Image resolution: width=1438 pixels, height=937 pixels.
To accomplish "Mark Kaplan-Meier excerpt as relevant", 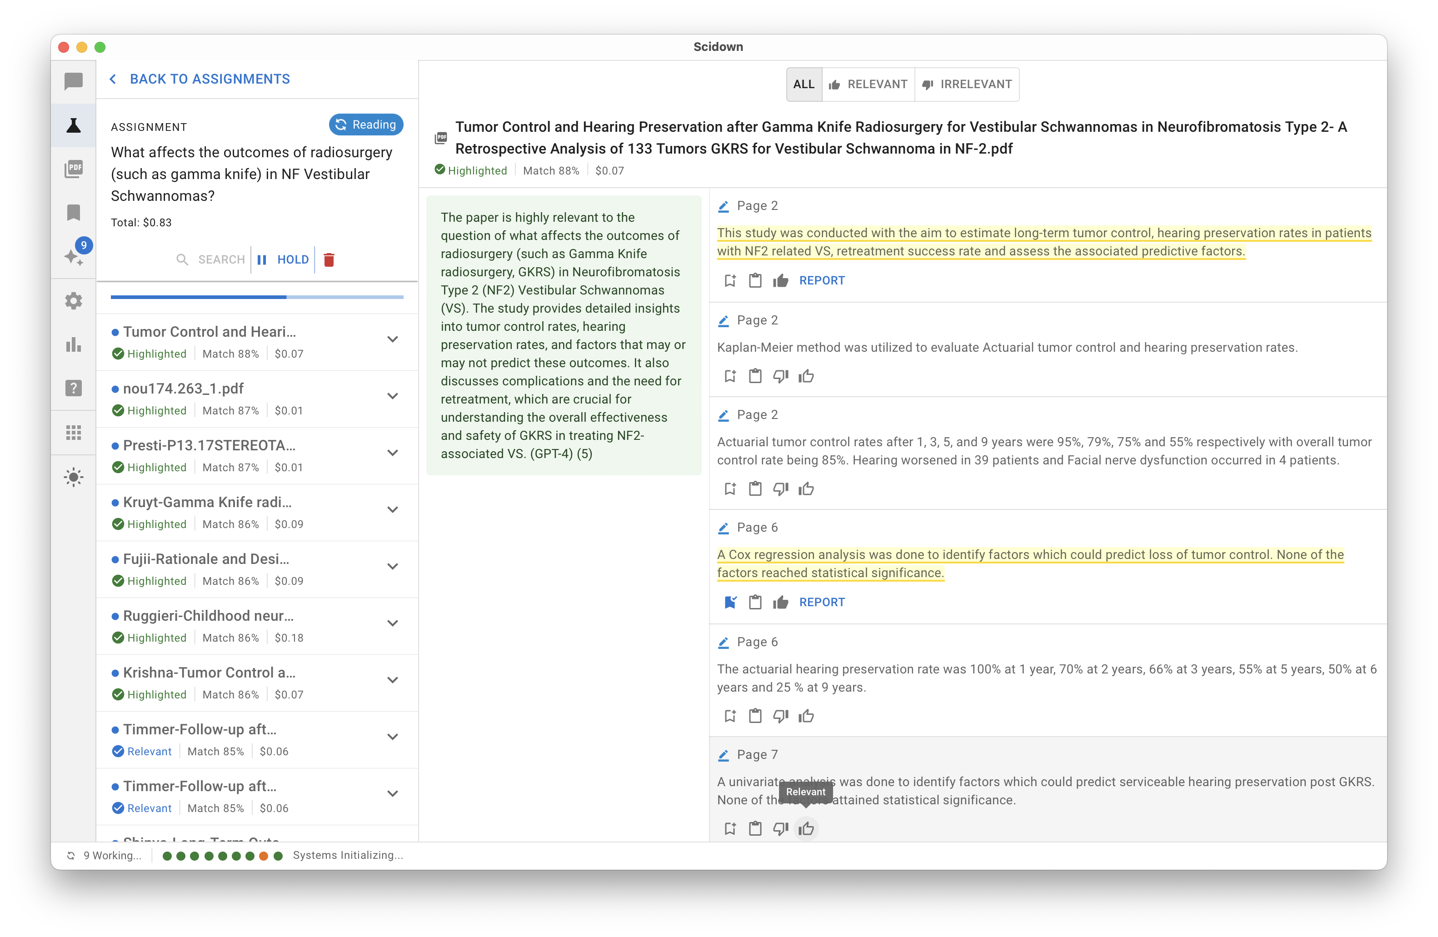I will click(x=806, y=376).
